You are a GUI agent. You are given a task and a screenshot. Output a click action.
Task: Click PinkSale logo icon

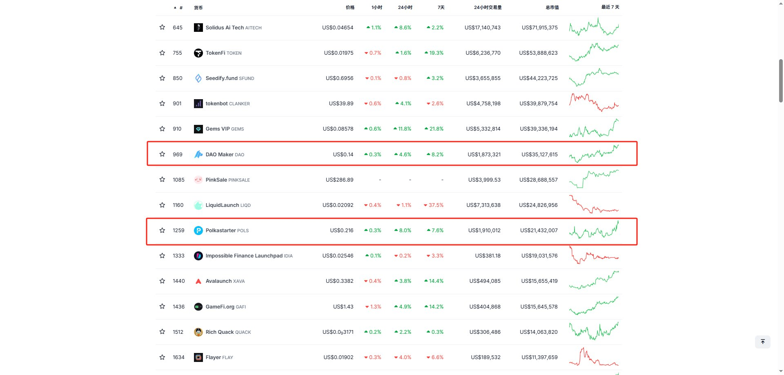[198, 180]
